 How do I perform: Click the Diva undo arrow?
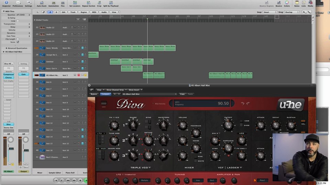pyautogui.click(x=243, y=103)
